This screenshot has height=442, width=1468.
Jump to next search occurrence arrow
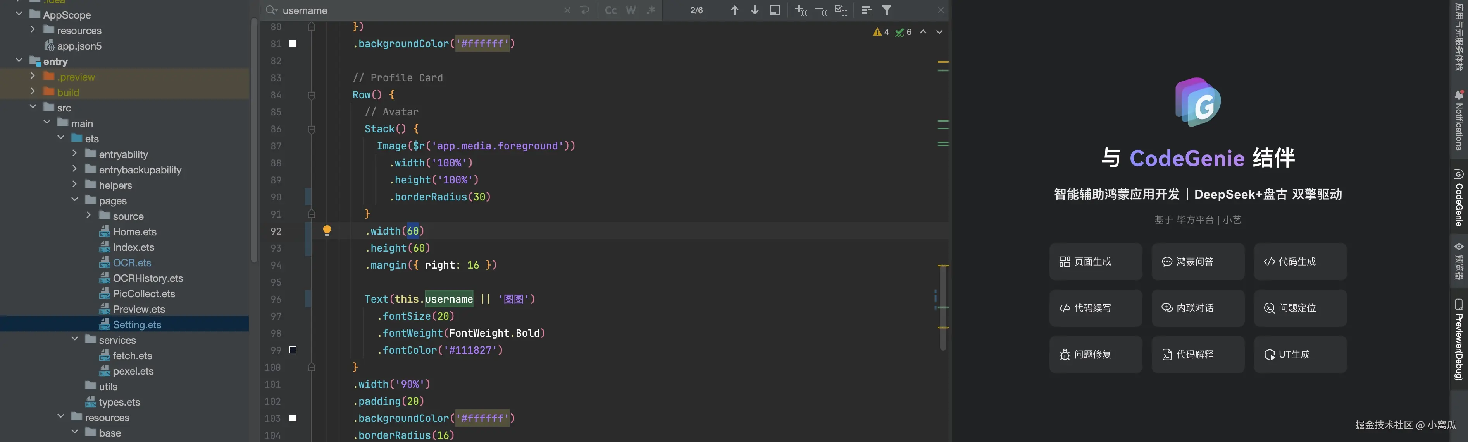point(755,10)
